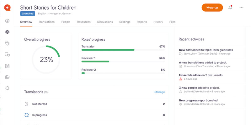
Task: Open the settings gear sidebar icon
Action: coord(7,88)
